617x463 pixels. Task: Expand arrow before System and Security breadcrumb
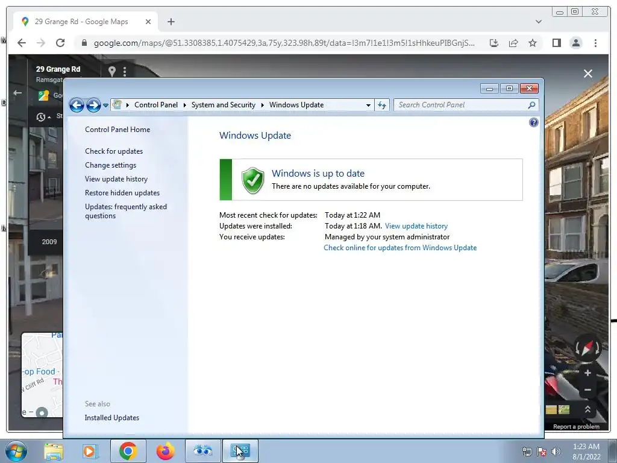(184, 105)
